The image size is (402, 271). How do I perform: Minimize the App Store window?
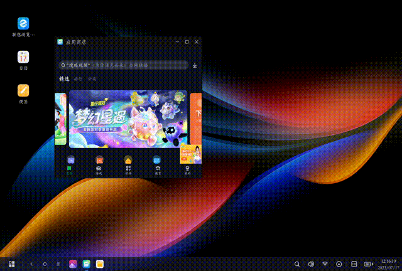click(x=177, y=42)
